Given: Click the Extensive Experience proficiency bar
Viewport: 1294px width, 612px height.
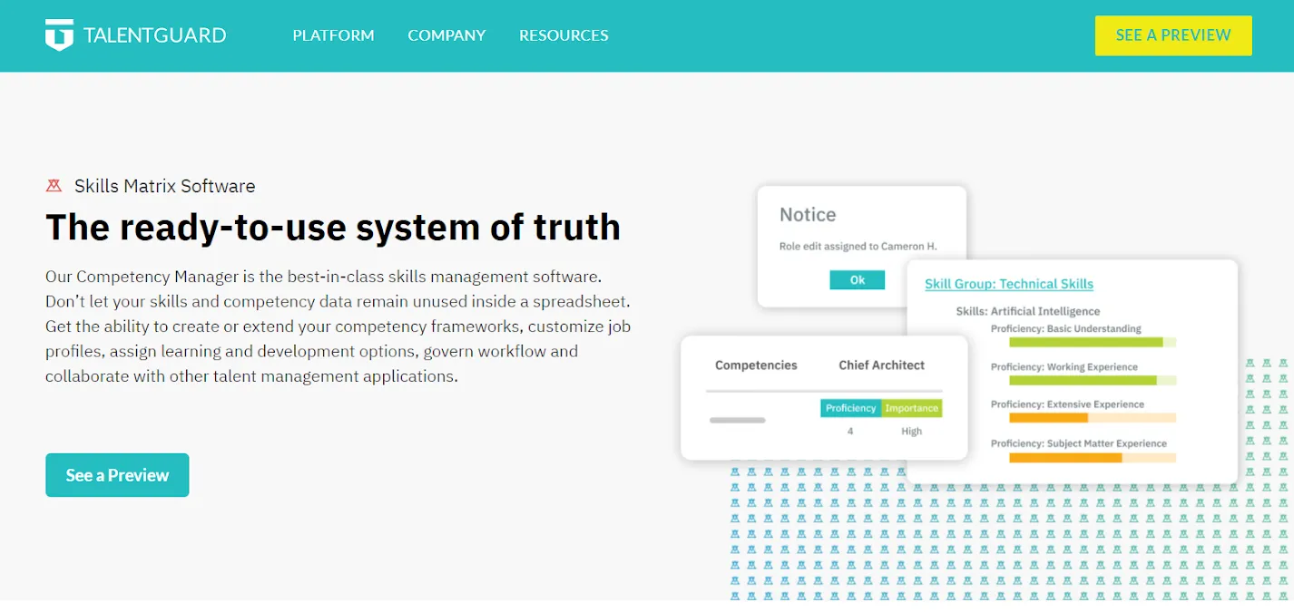Looking at the screenshot, I should [1092, 418].
